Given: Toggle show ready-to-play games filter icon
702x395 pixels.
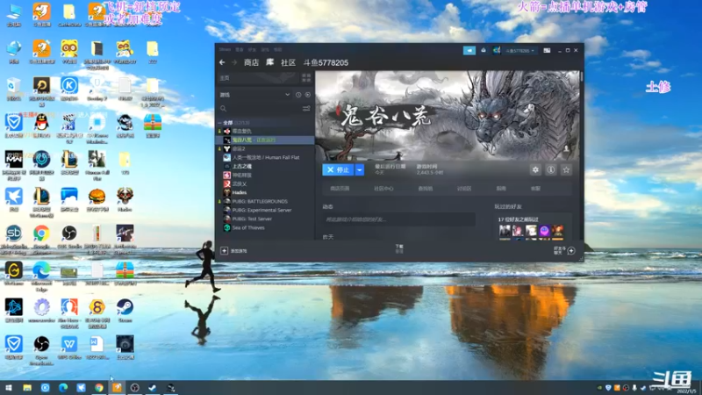Looking at the screenshot, I should coord(308,95).
